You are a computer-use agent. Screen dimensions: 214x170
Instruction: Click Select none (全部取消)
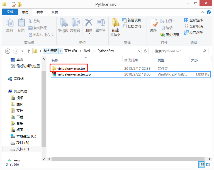tap(194, 26)
